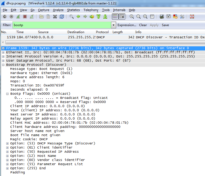
Task: Expand the Ethernet II tree node
Action: 3,52
